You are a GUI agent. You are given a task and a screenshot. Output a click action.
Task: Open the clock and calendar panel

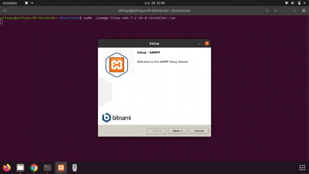tap(154, 3)
